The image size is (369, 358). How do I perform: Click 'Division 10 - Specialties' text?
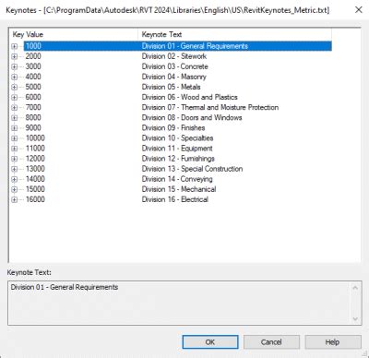tap(177, 138)
